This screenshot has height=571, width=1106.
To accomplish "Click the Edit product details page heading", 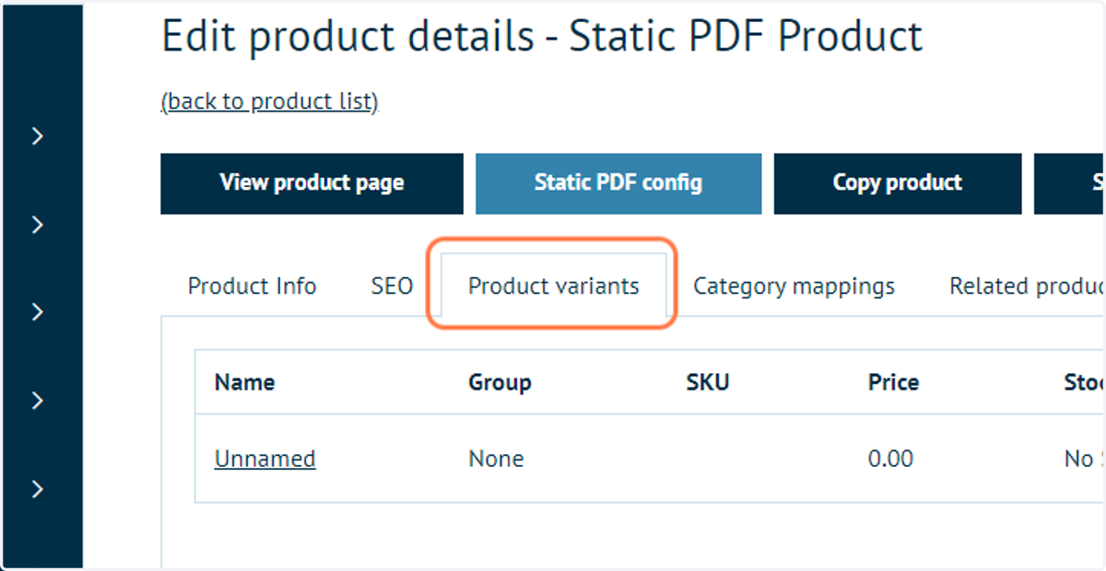I will [x=542, y=37].
